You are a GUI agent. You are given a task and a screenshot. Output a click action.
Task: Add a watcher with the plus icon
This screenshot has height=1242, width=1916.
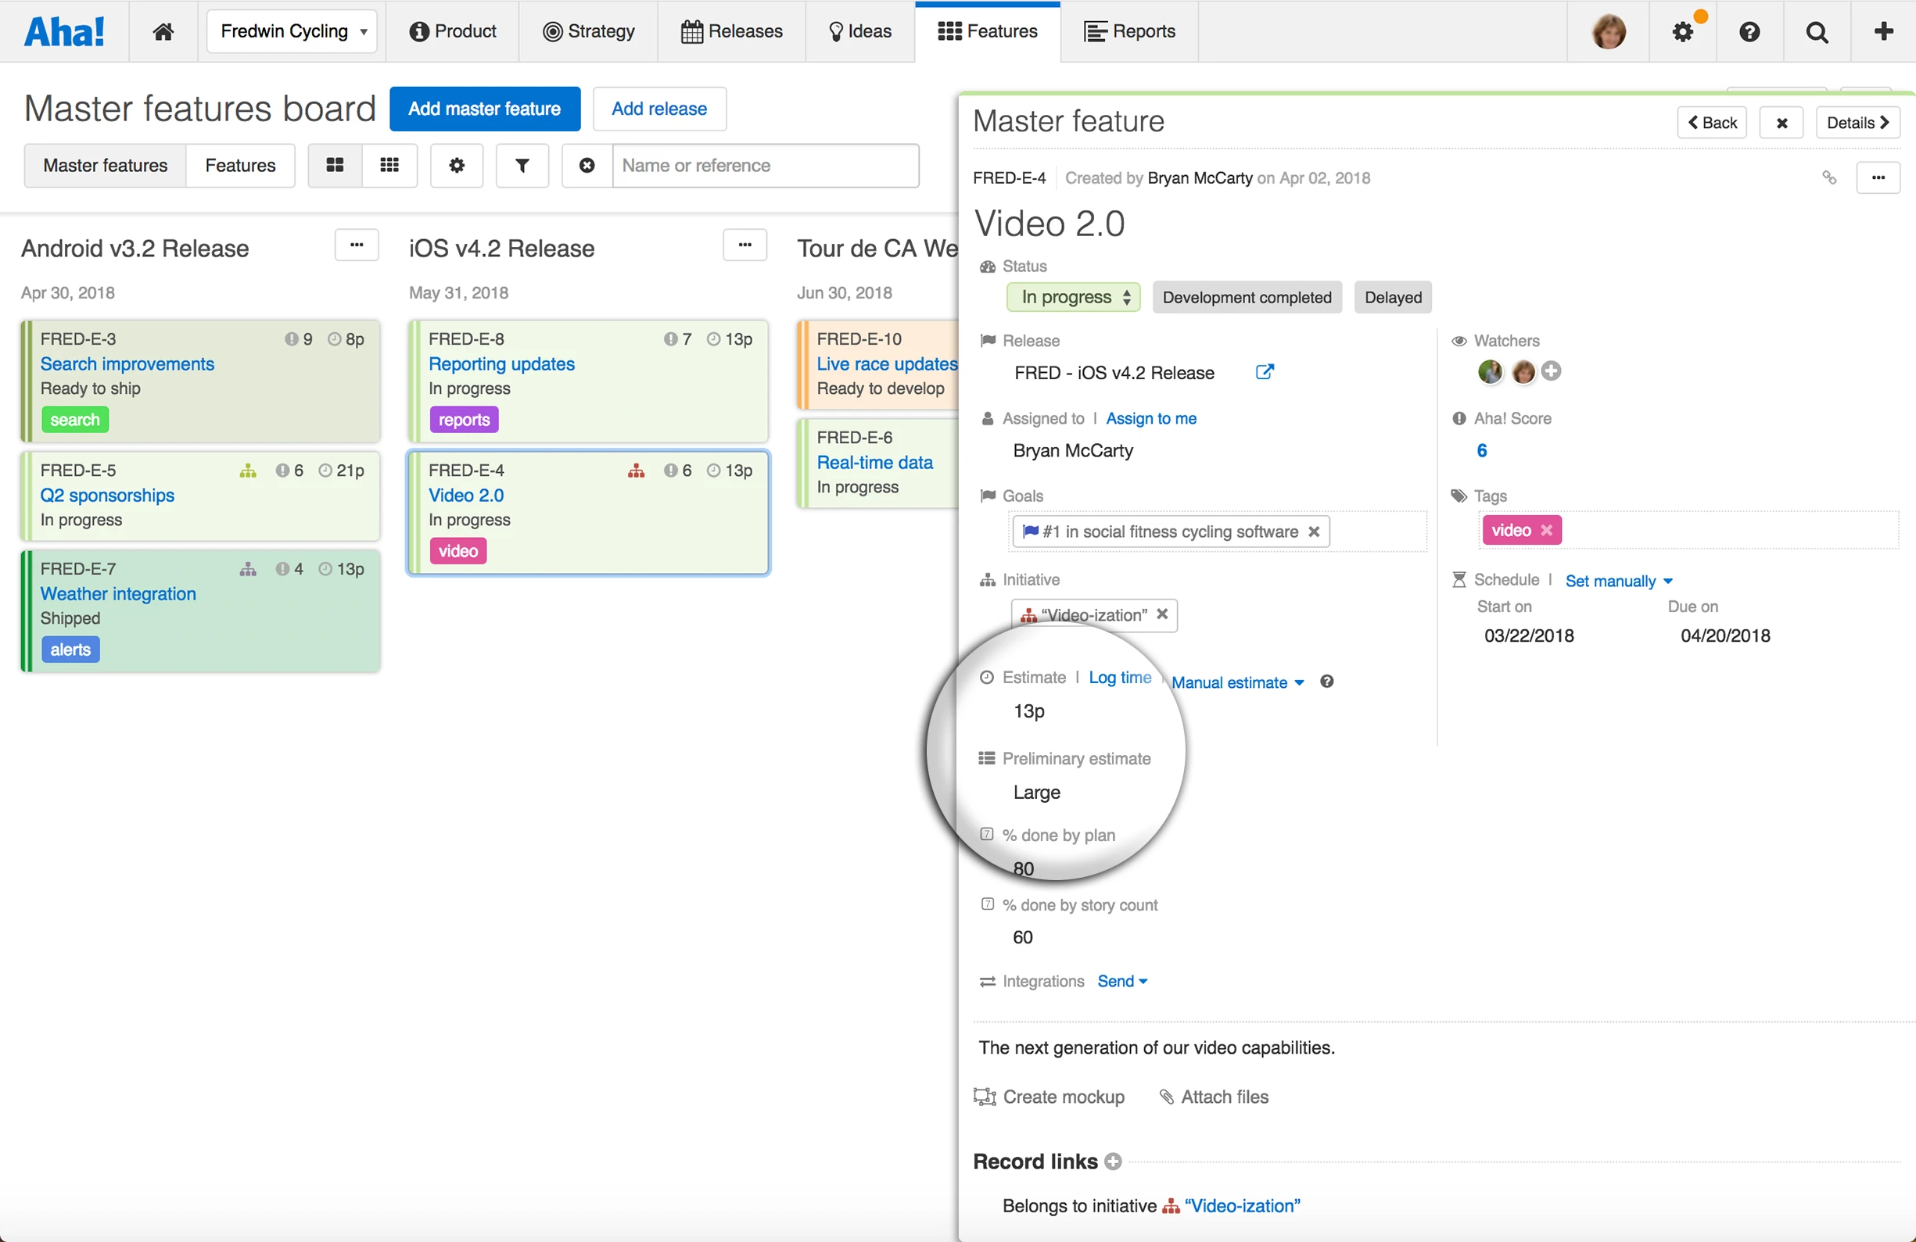tap(1552, 371)
